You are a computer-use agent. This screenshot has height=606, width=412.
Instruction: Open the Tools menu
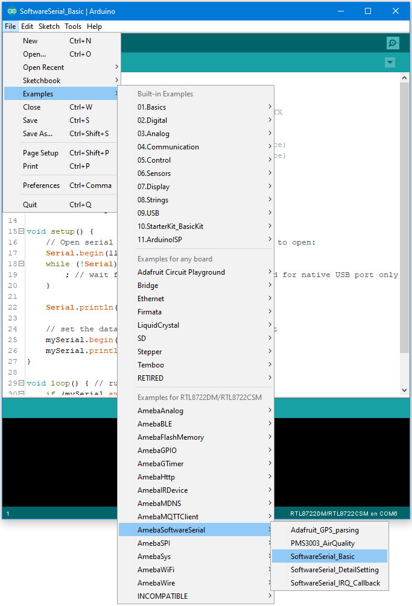pos(73,27)
